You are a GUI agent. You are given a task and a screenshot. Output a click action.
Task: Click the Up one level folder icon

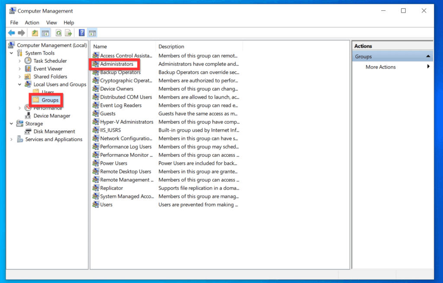point(35,33)
